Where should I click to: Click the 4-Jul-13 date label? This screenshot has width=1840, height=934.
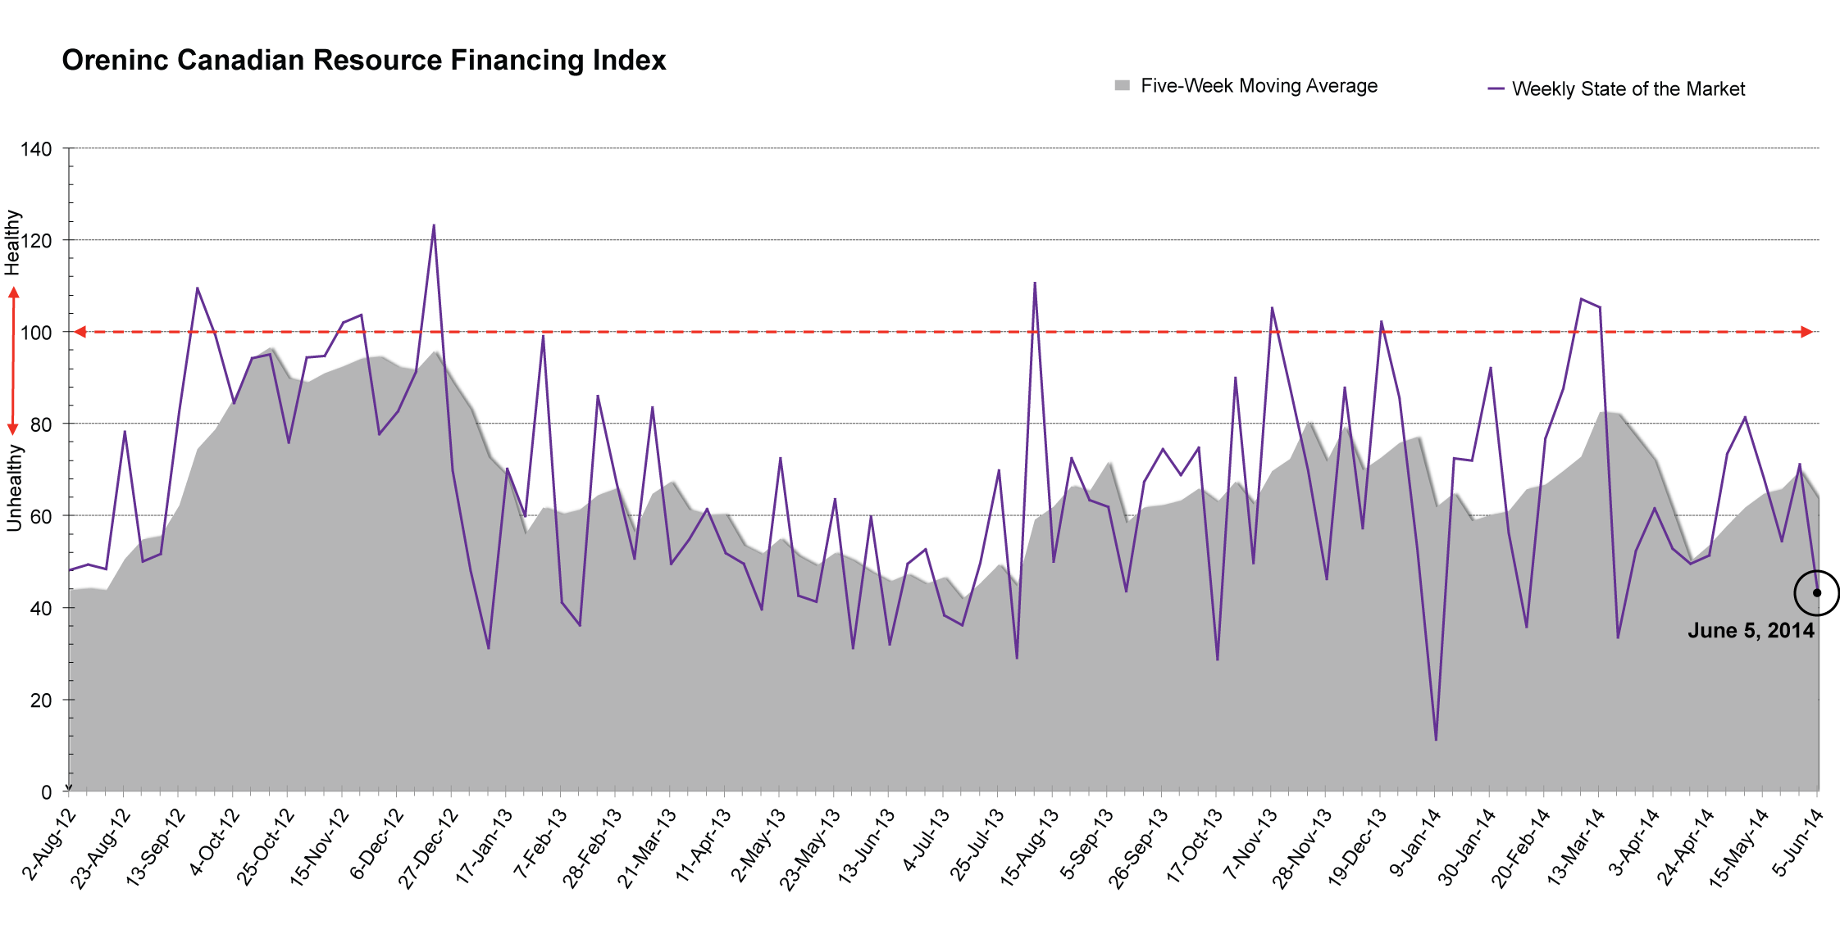point(926,841)
